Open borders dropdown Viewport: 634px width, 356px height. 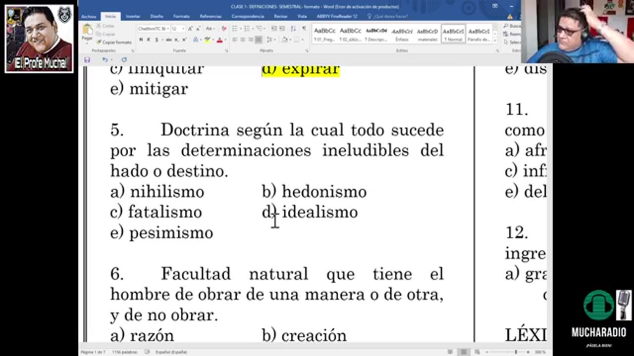click(x=302, y=40)
